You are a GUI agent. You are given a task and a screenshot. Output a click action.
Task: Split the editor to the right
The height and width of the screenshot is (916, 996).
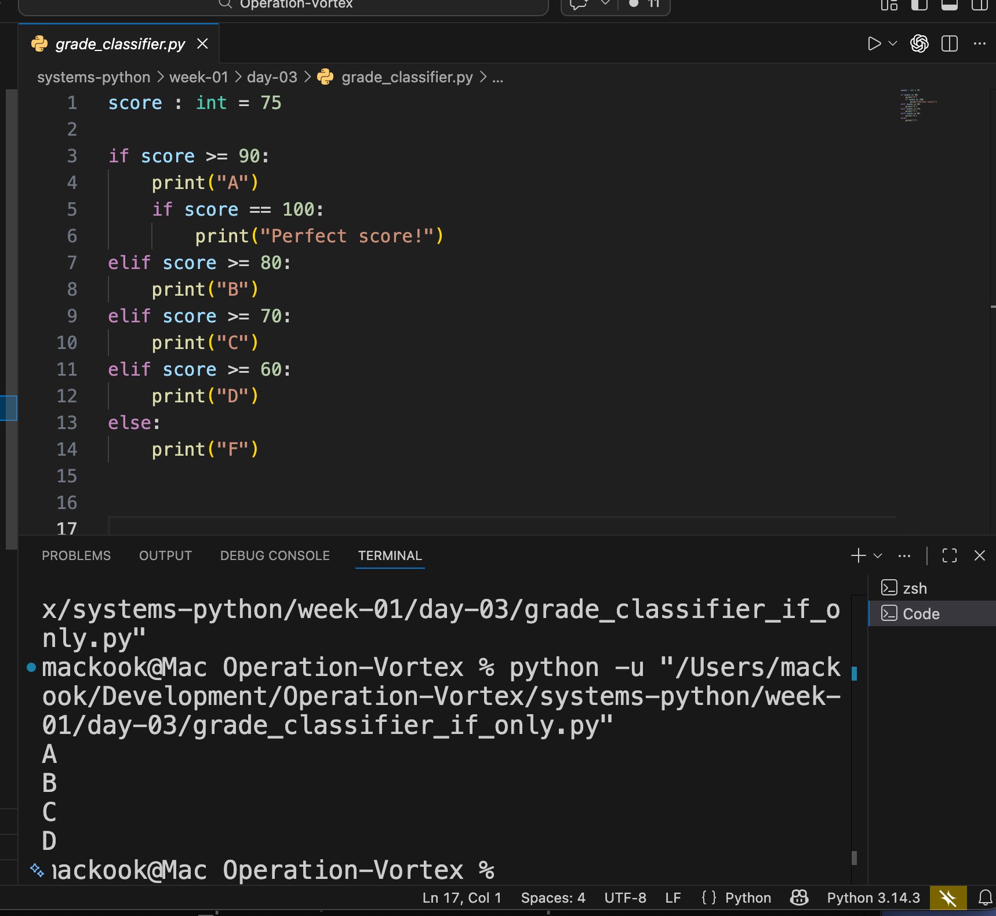(x=949, y=44)
